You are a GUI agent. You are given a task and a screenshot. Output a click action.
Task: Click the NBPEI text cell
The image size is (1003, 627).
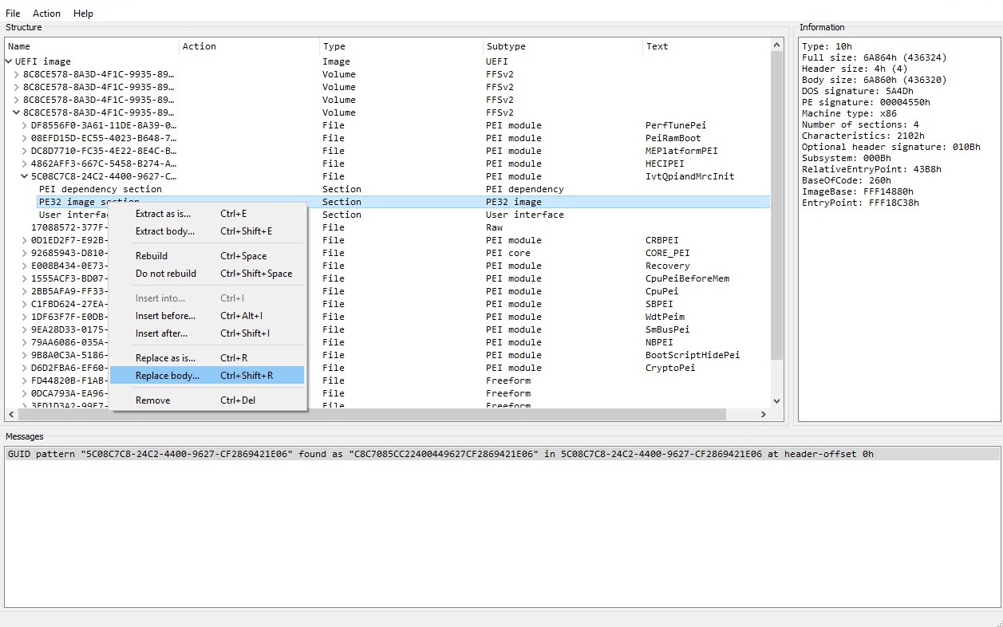[x=659, y=342]
